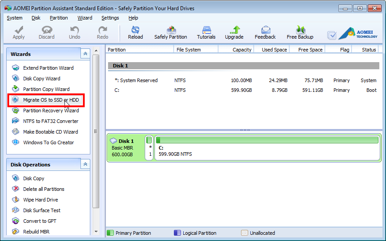
Task: Sort by the Capacity column header
Action: pos(236,50)
